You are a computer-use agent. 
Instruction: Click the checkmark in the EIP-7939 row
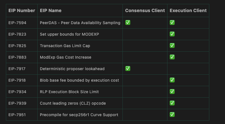pos(172,103)
